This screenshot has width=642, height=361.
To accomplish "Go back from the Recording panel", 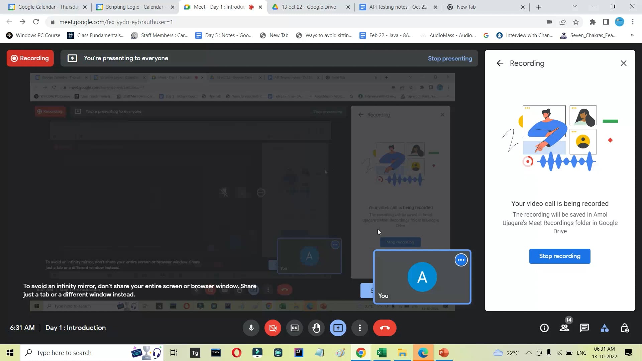I will [500, 63].
